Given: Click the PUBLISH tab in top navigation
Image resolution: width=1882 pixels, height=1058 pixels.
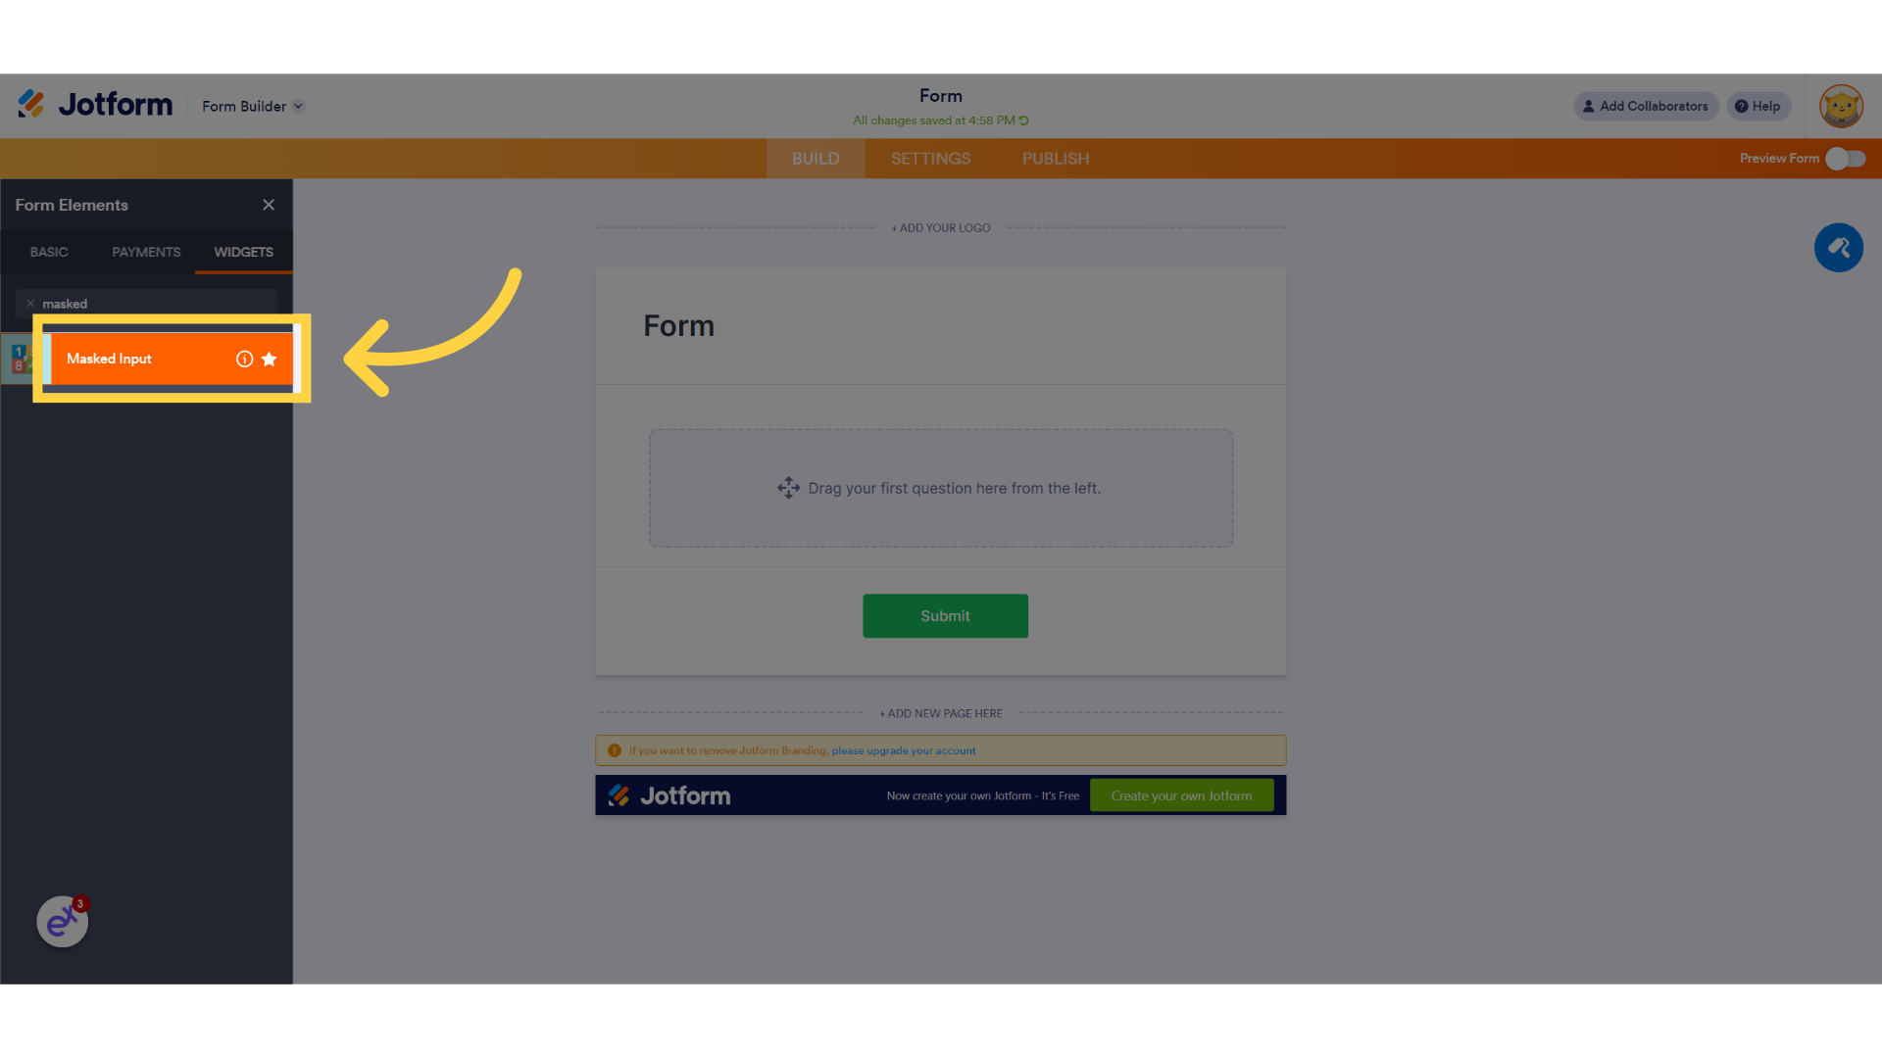Looking at the screenshot, I should click(x=1056, y=158).
